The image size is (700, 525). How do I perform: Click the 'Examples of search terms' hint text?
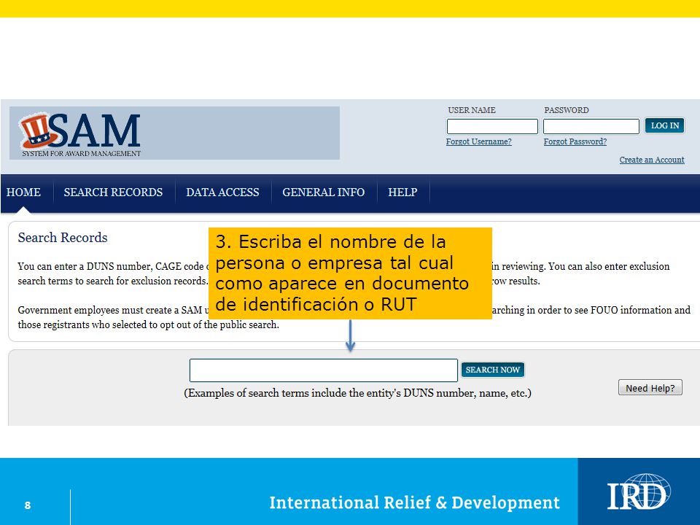pos(357,393)
